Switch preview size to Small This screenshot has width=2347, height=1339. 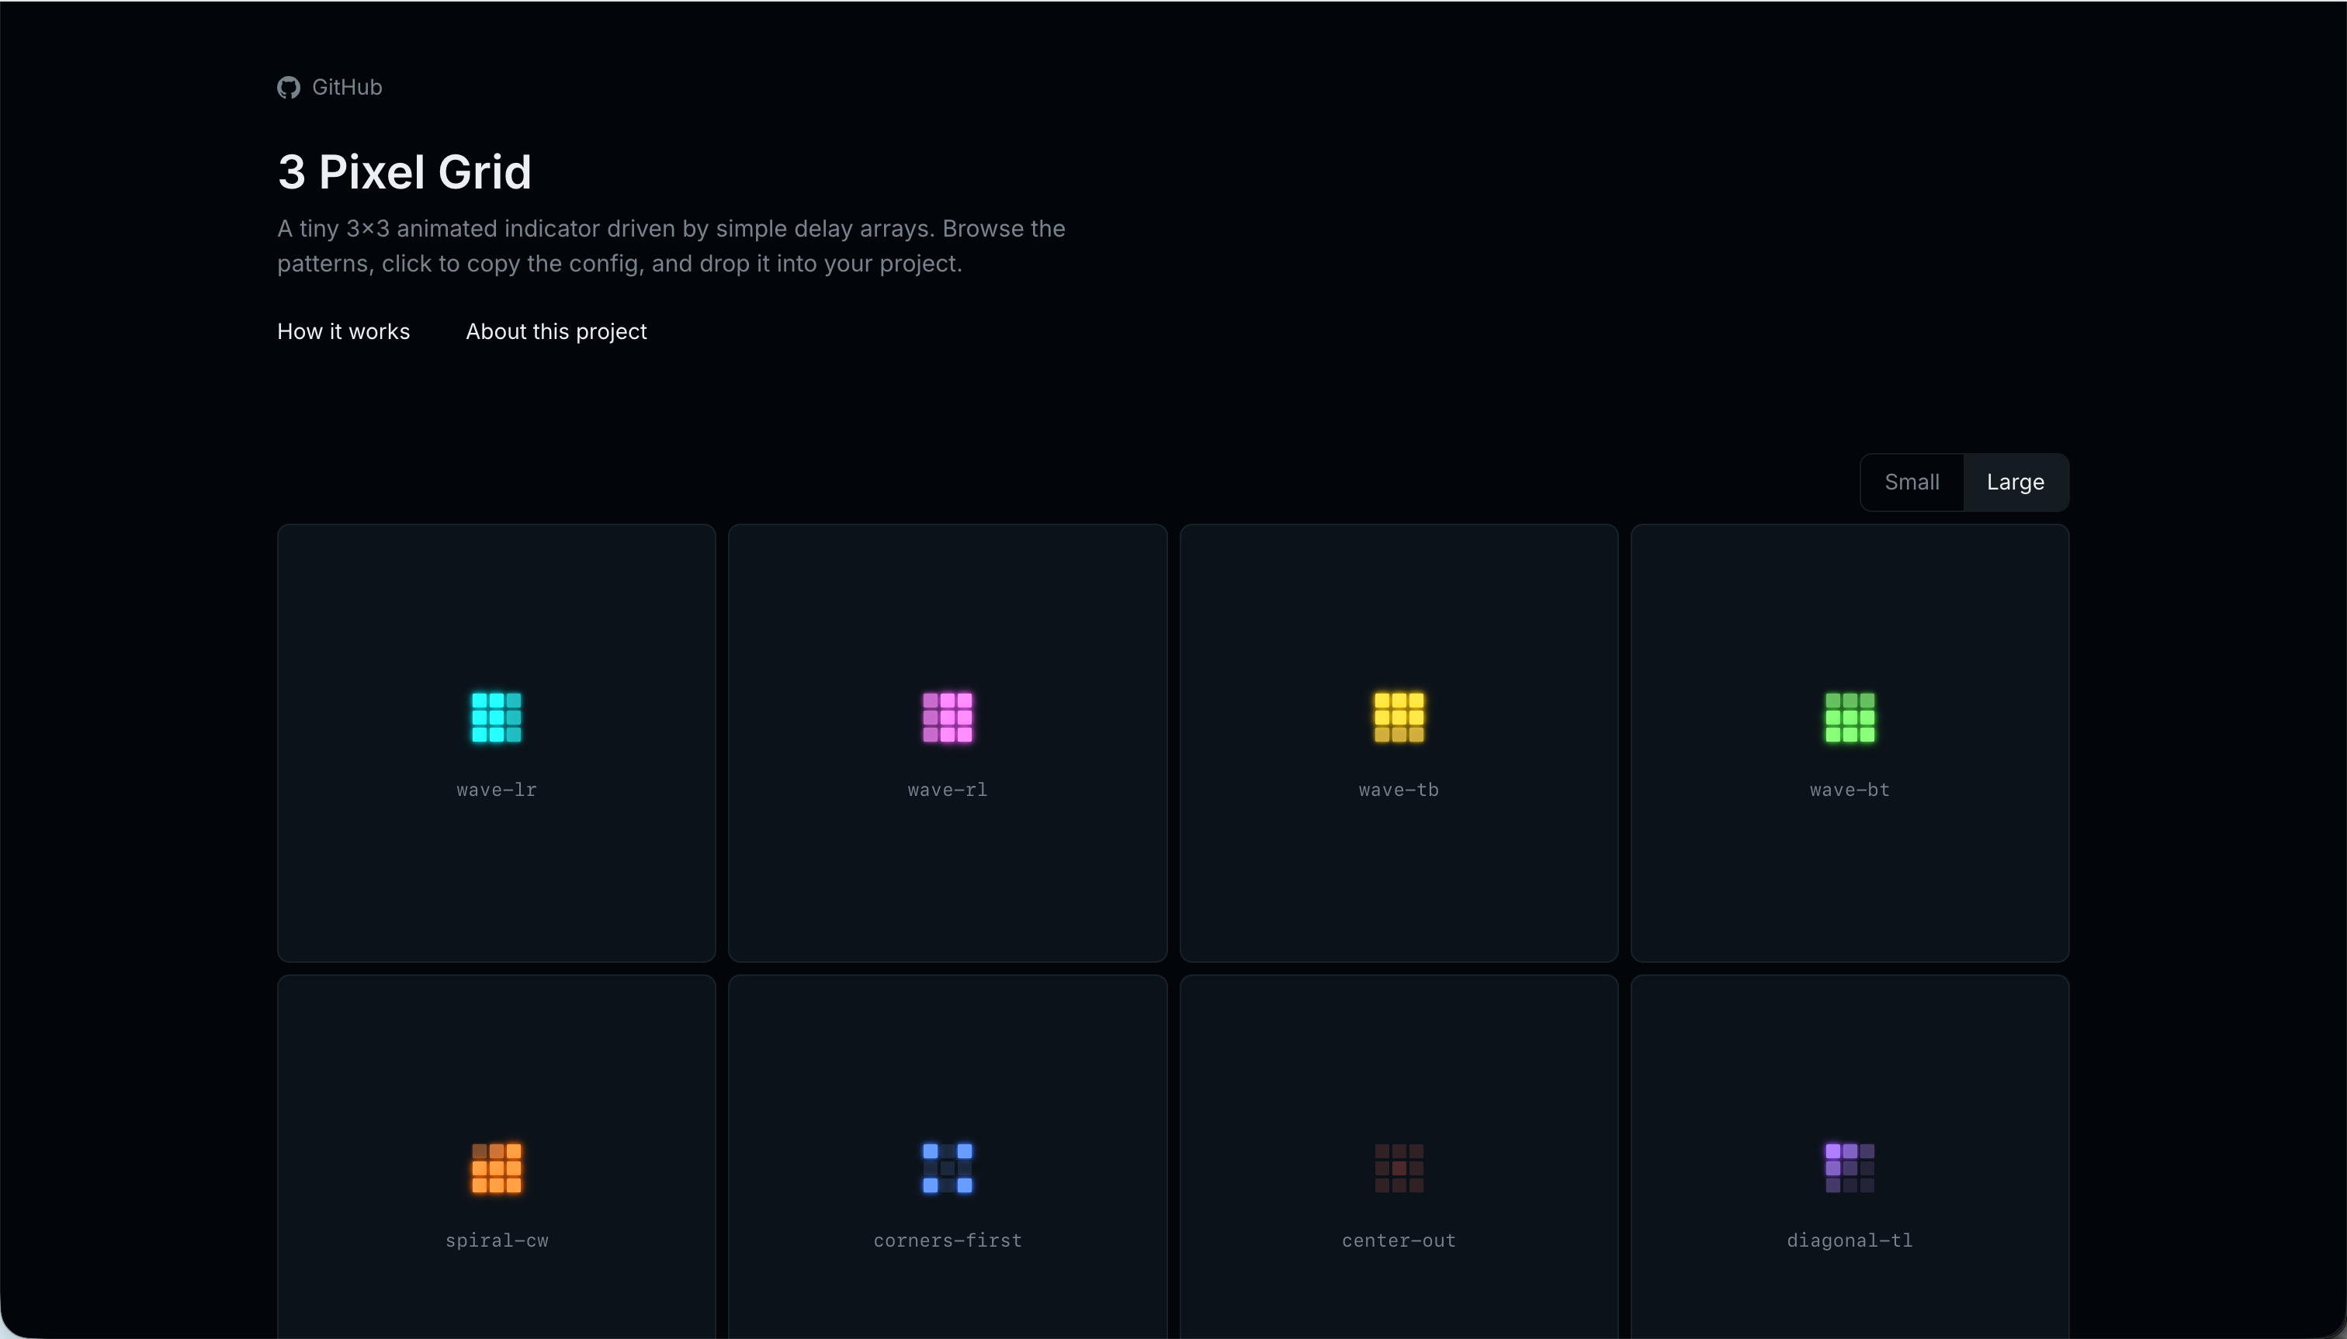[1912, 481]
